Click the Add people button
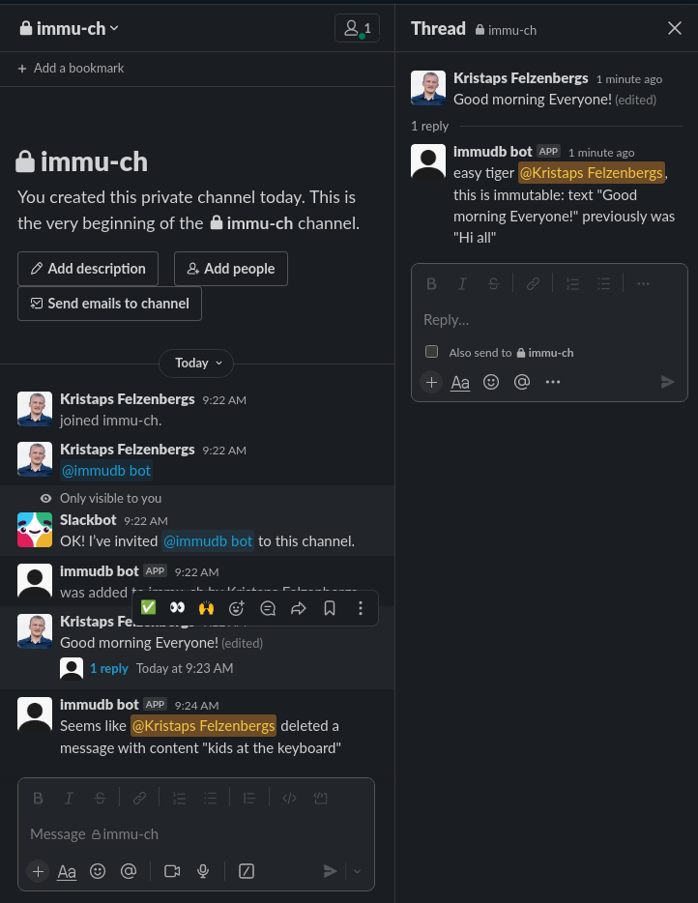The width and height of the screenshot is (698, 903). point(230,269)
